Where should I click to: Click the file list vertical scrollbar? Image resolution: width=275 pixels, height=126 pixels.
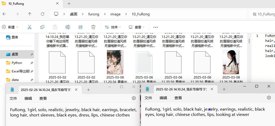click(249, 41)
